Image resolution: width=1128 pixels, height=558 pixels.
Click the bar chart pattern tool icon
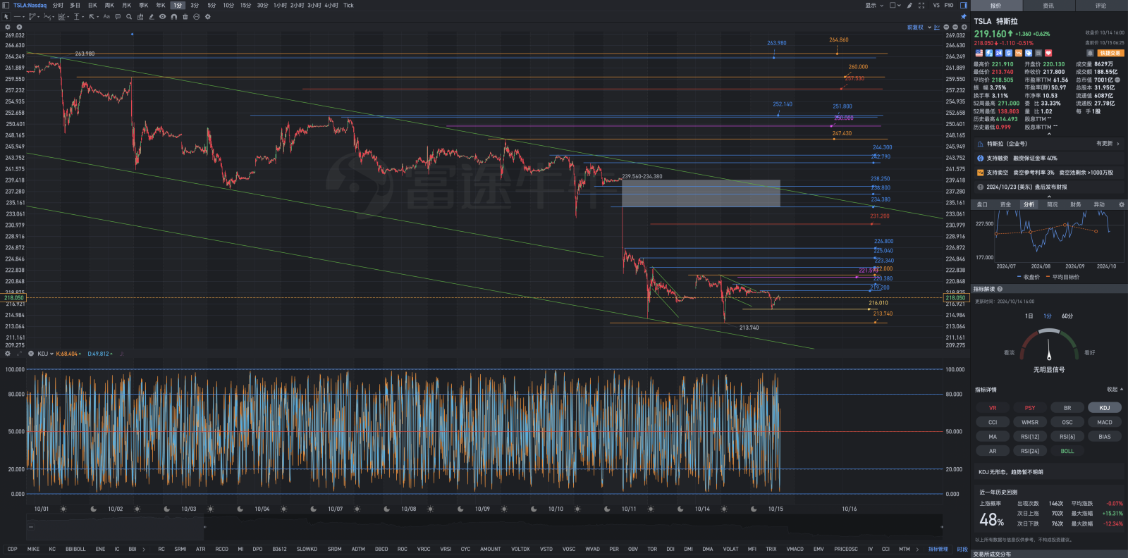(x=140, y=16)
